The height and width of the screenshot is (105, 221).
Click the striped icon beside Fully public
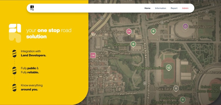(x=14, y=71)
